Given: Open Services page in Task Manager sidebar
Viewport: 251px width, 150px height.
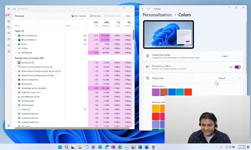Looking at the screenshot, I should [x=9, y=52].
